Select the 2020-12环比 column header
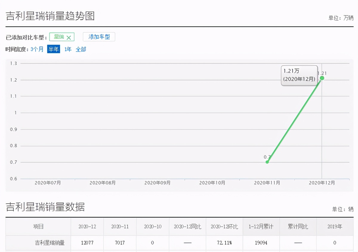The width and height of the screenshot is (358, 252). tap(224, 227)
